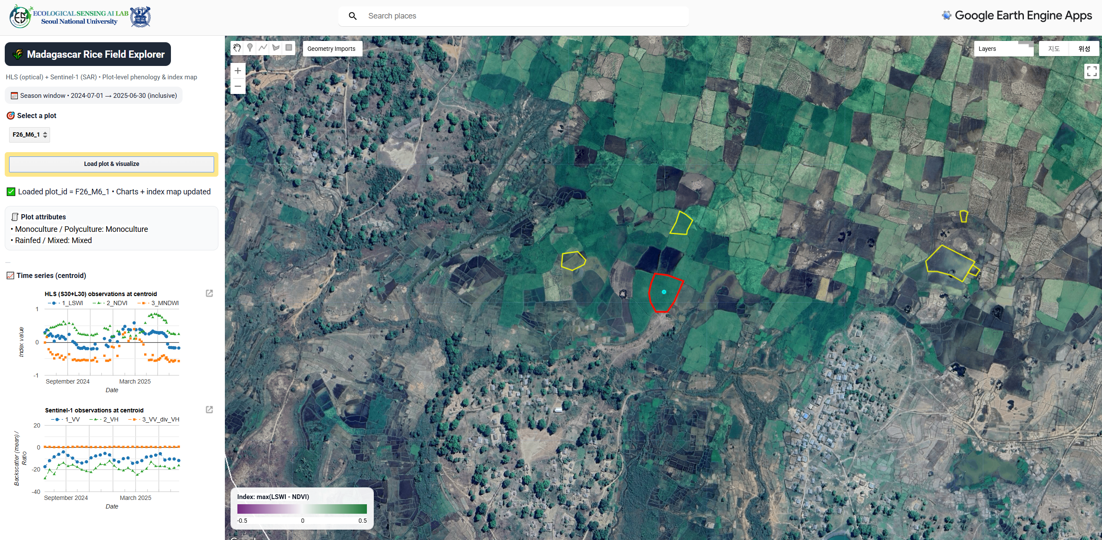The image size is (1102, 540).
Task: Toggle fullscreen map view
Action: click(x=1092, y=71)
